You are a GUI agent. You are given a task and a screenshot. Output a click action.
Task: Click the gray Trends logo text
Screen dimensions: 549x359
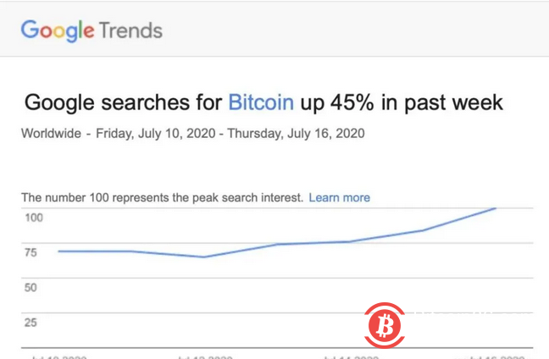(130, 31)
